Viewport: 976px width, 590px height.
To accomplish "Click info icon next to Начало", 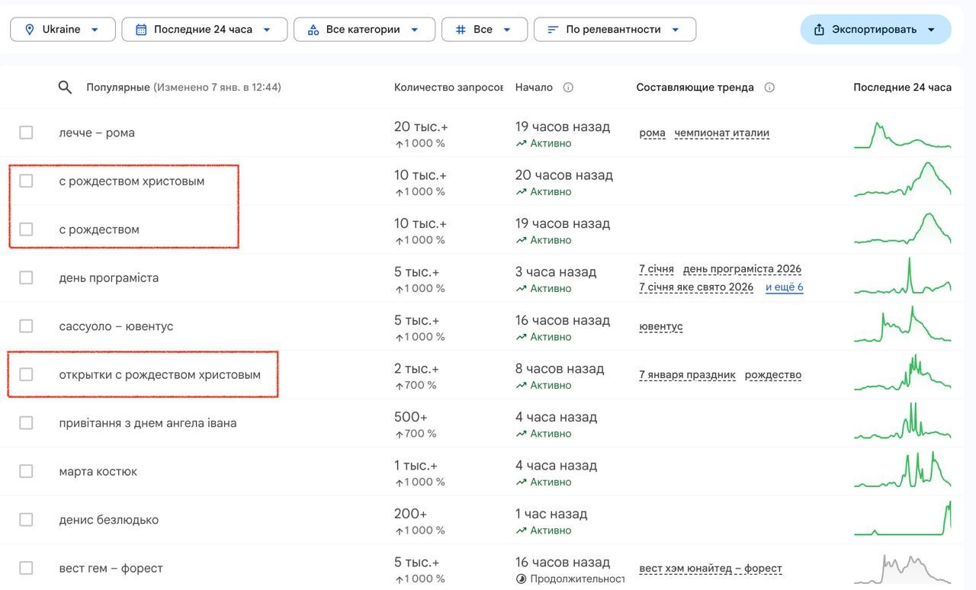I will click(x=568, y=87).
